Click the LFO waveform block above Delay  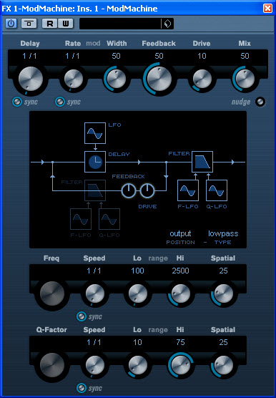pyautogui.click(x=95, y=133)
